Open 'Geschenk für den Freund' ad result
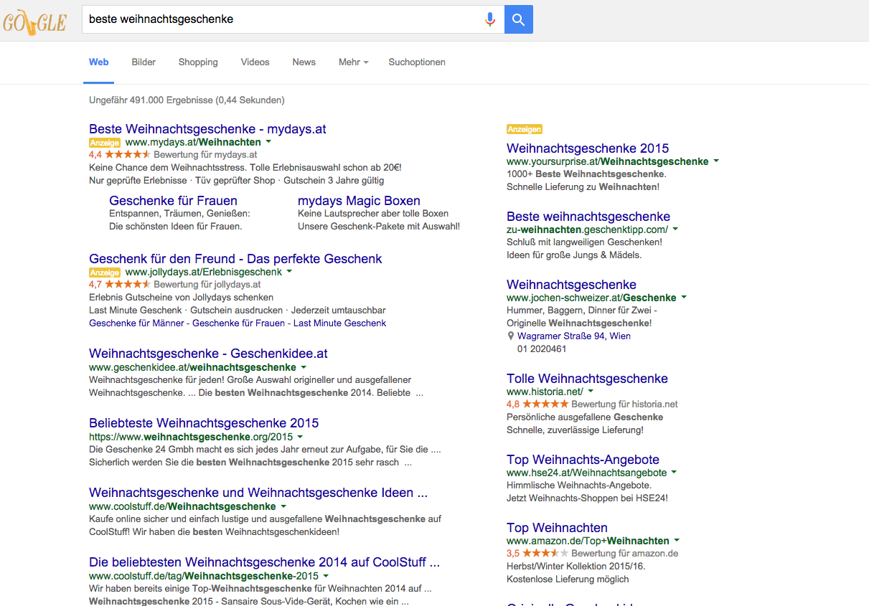Screen dimensions: 869x606 coord(235,259)
